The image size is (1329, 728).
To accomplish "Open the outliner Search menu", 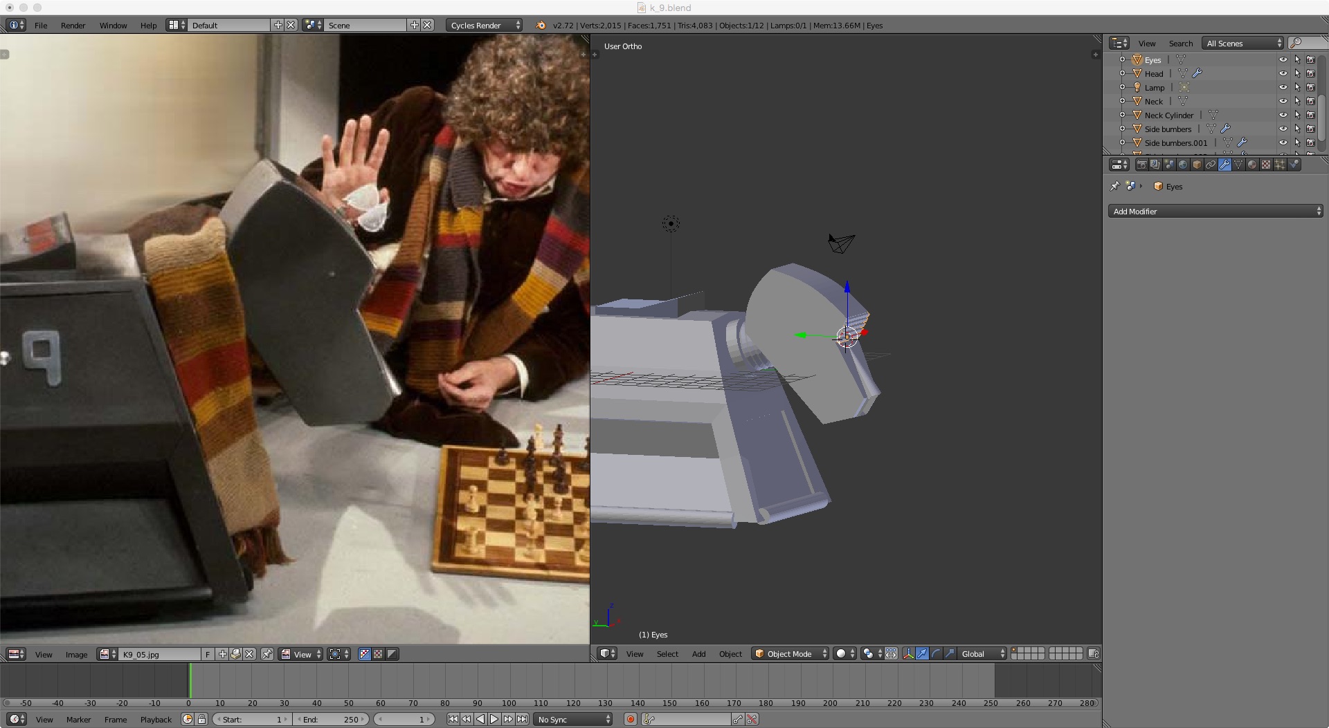I will pyautogui.click(x=1180, y=43).
